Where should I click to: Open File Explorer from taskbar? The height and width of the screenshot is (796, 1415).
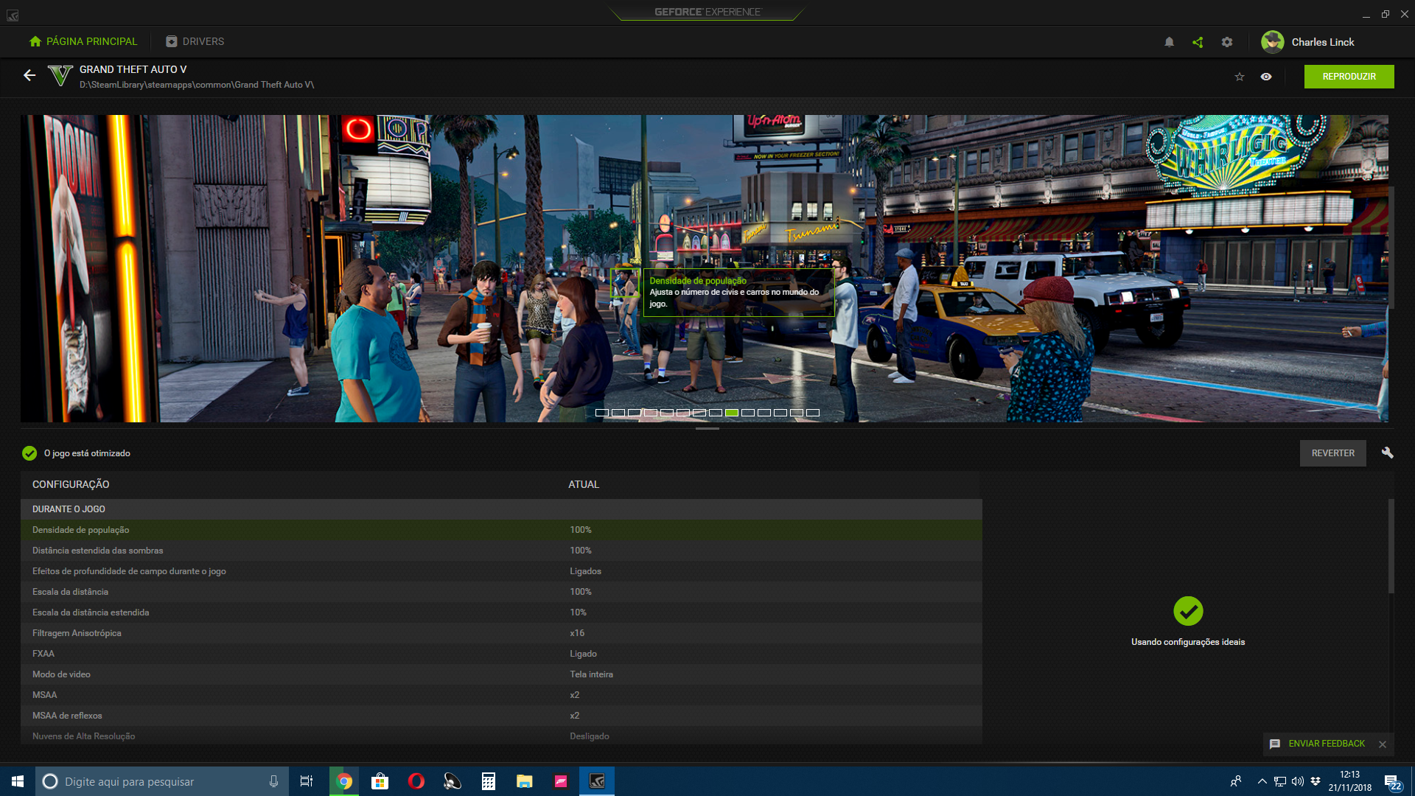tap(525, 781)
